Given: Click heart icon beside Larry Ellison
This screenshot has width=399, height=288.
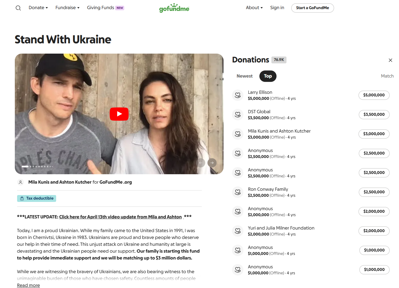Looking at the screenshot, I should [238, 95].
